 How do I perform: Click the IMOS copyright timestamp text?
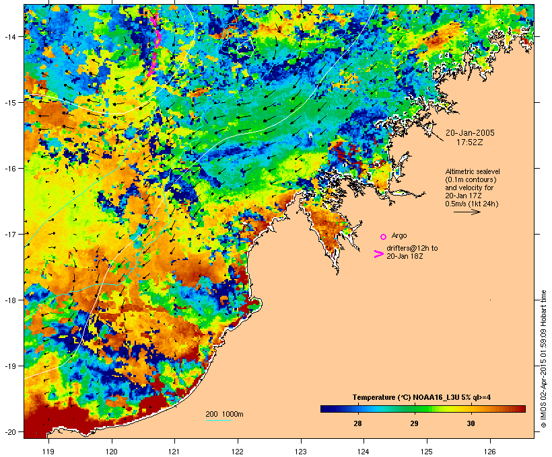pos(543,359)
